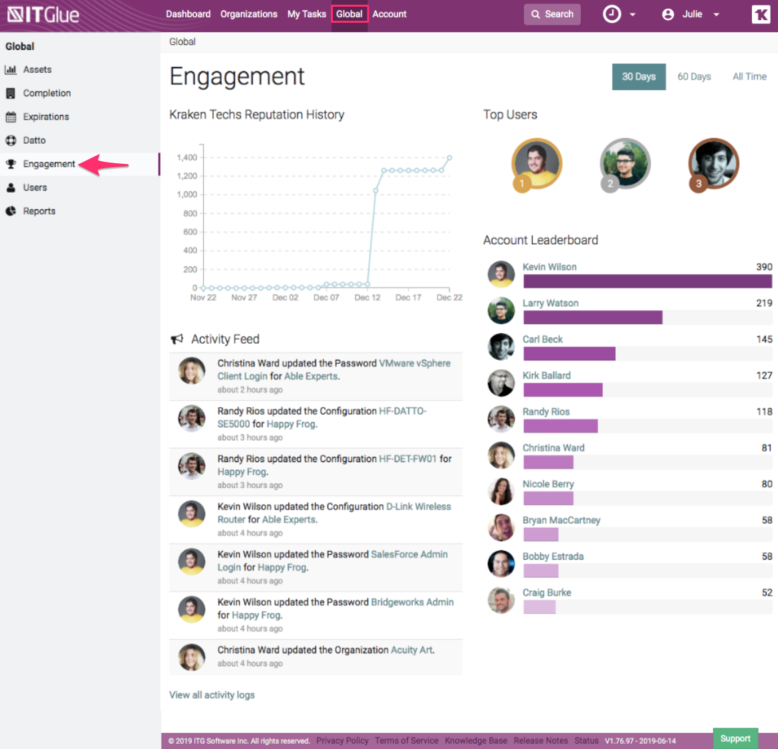Click the Assets bar chart icon in sidebar

11,70
